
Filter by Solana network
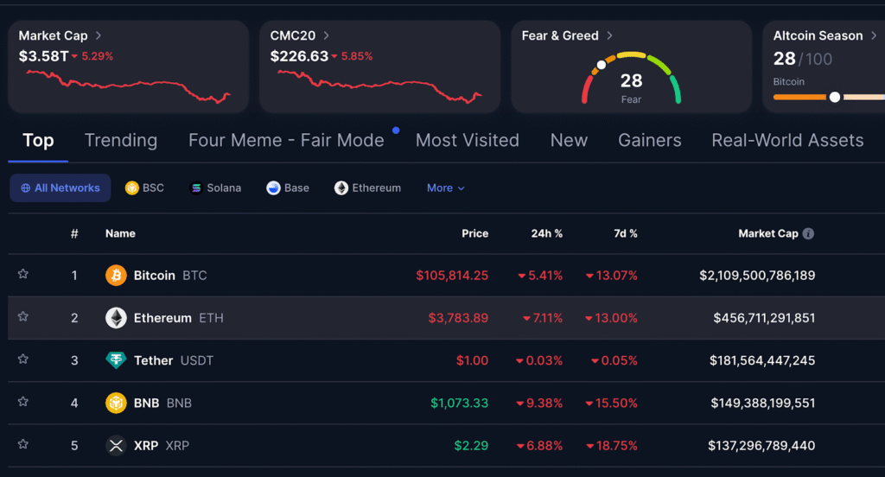coord(215,188)
